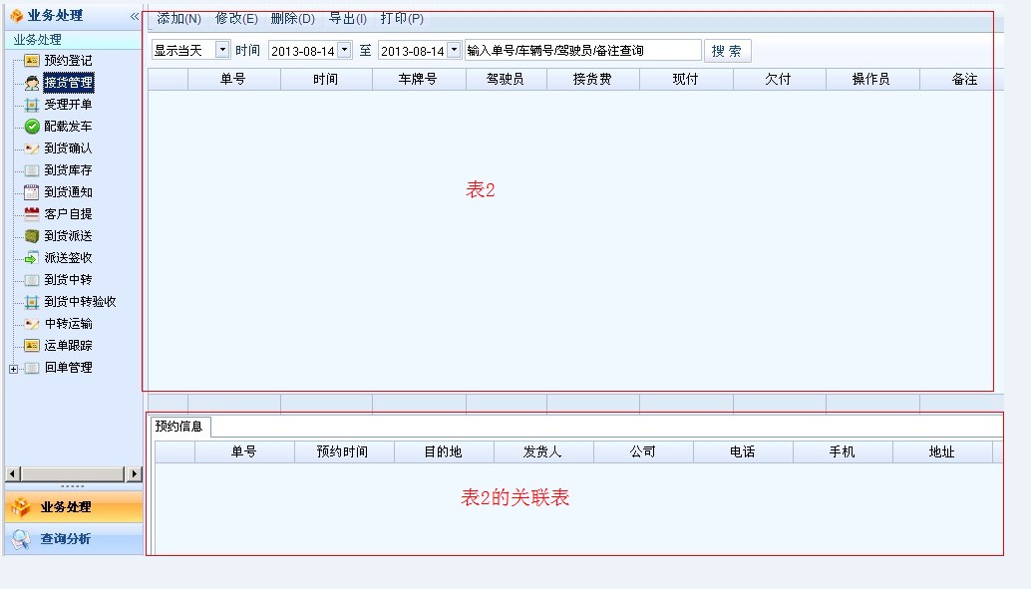
Task: Select 客户自提 in the tree
Action: [x=69, y=213]
